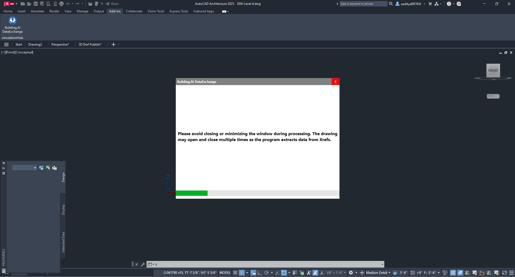Click the 3'-6" cut plane value
Image resolution: width=515 pixels, height=277 pixels.
403,273
